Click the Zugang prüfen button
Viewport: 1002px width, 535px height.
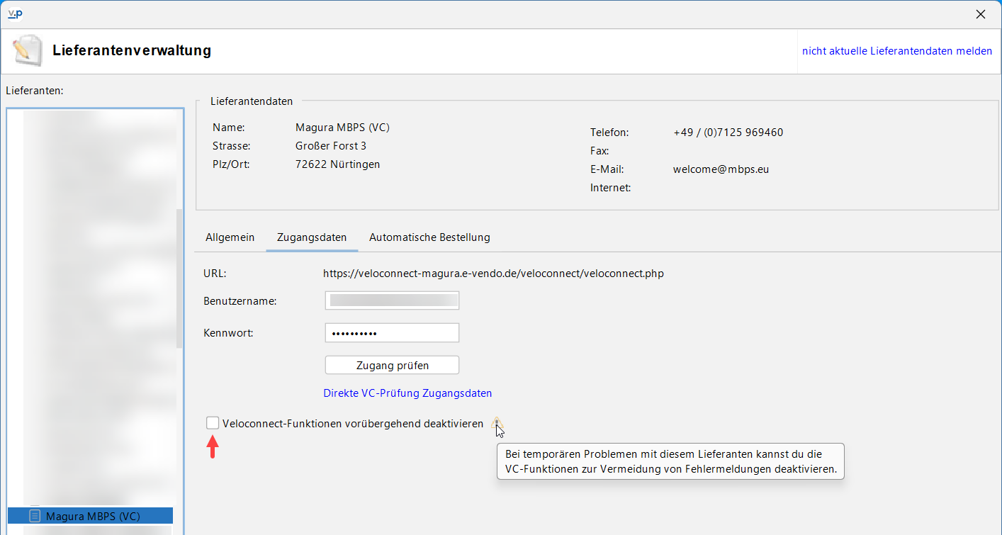pyautogui.click(x=392, y=365)
